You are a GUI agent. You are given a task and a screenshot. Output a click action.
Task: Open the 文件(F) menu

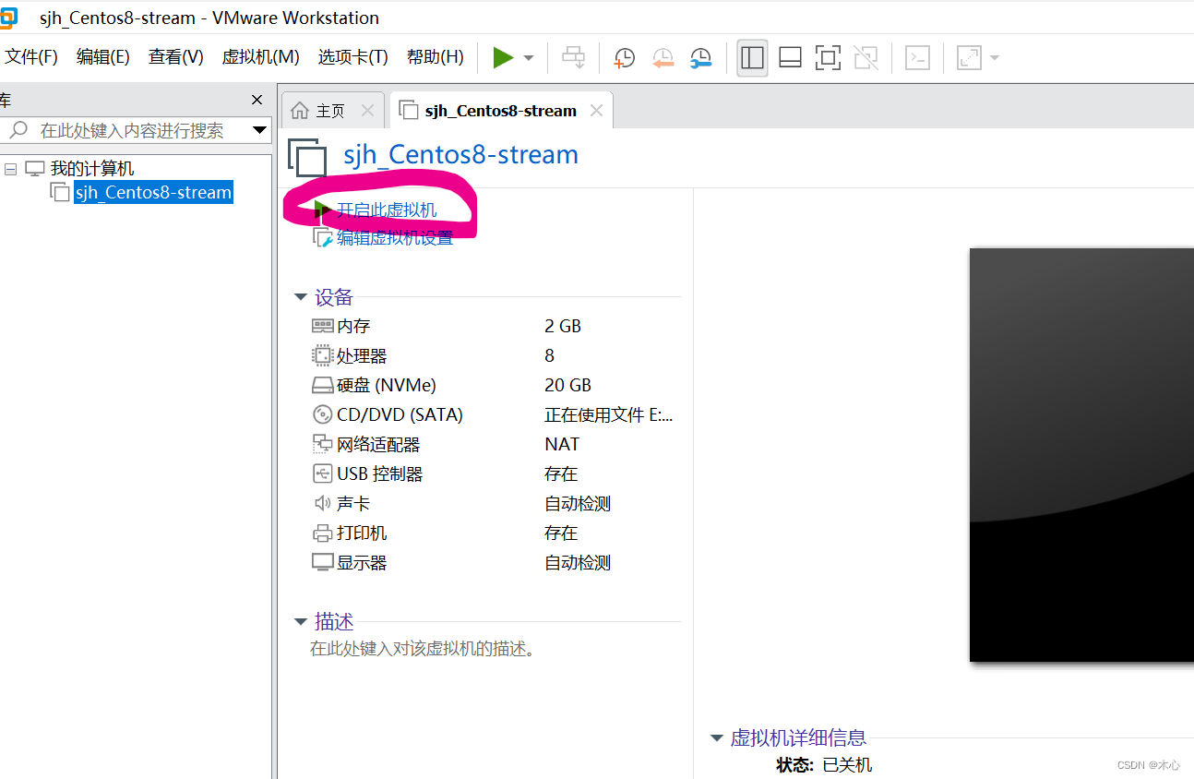pos(31,57)
